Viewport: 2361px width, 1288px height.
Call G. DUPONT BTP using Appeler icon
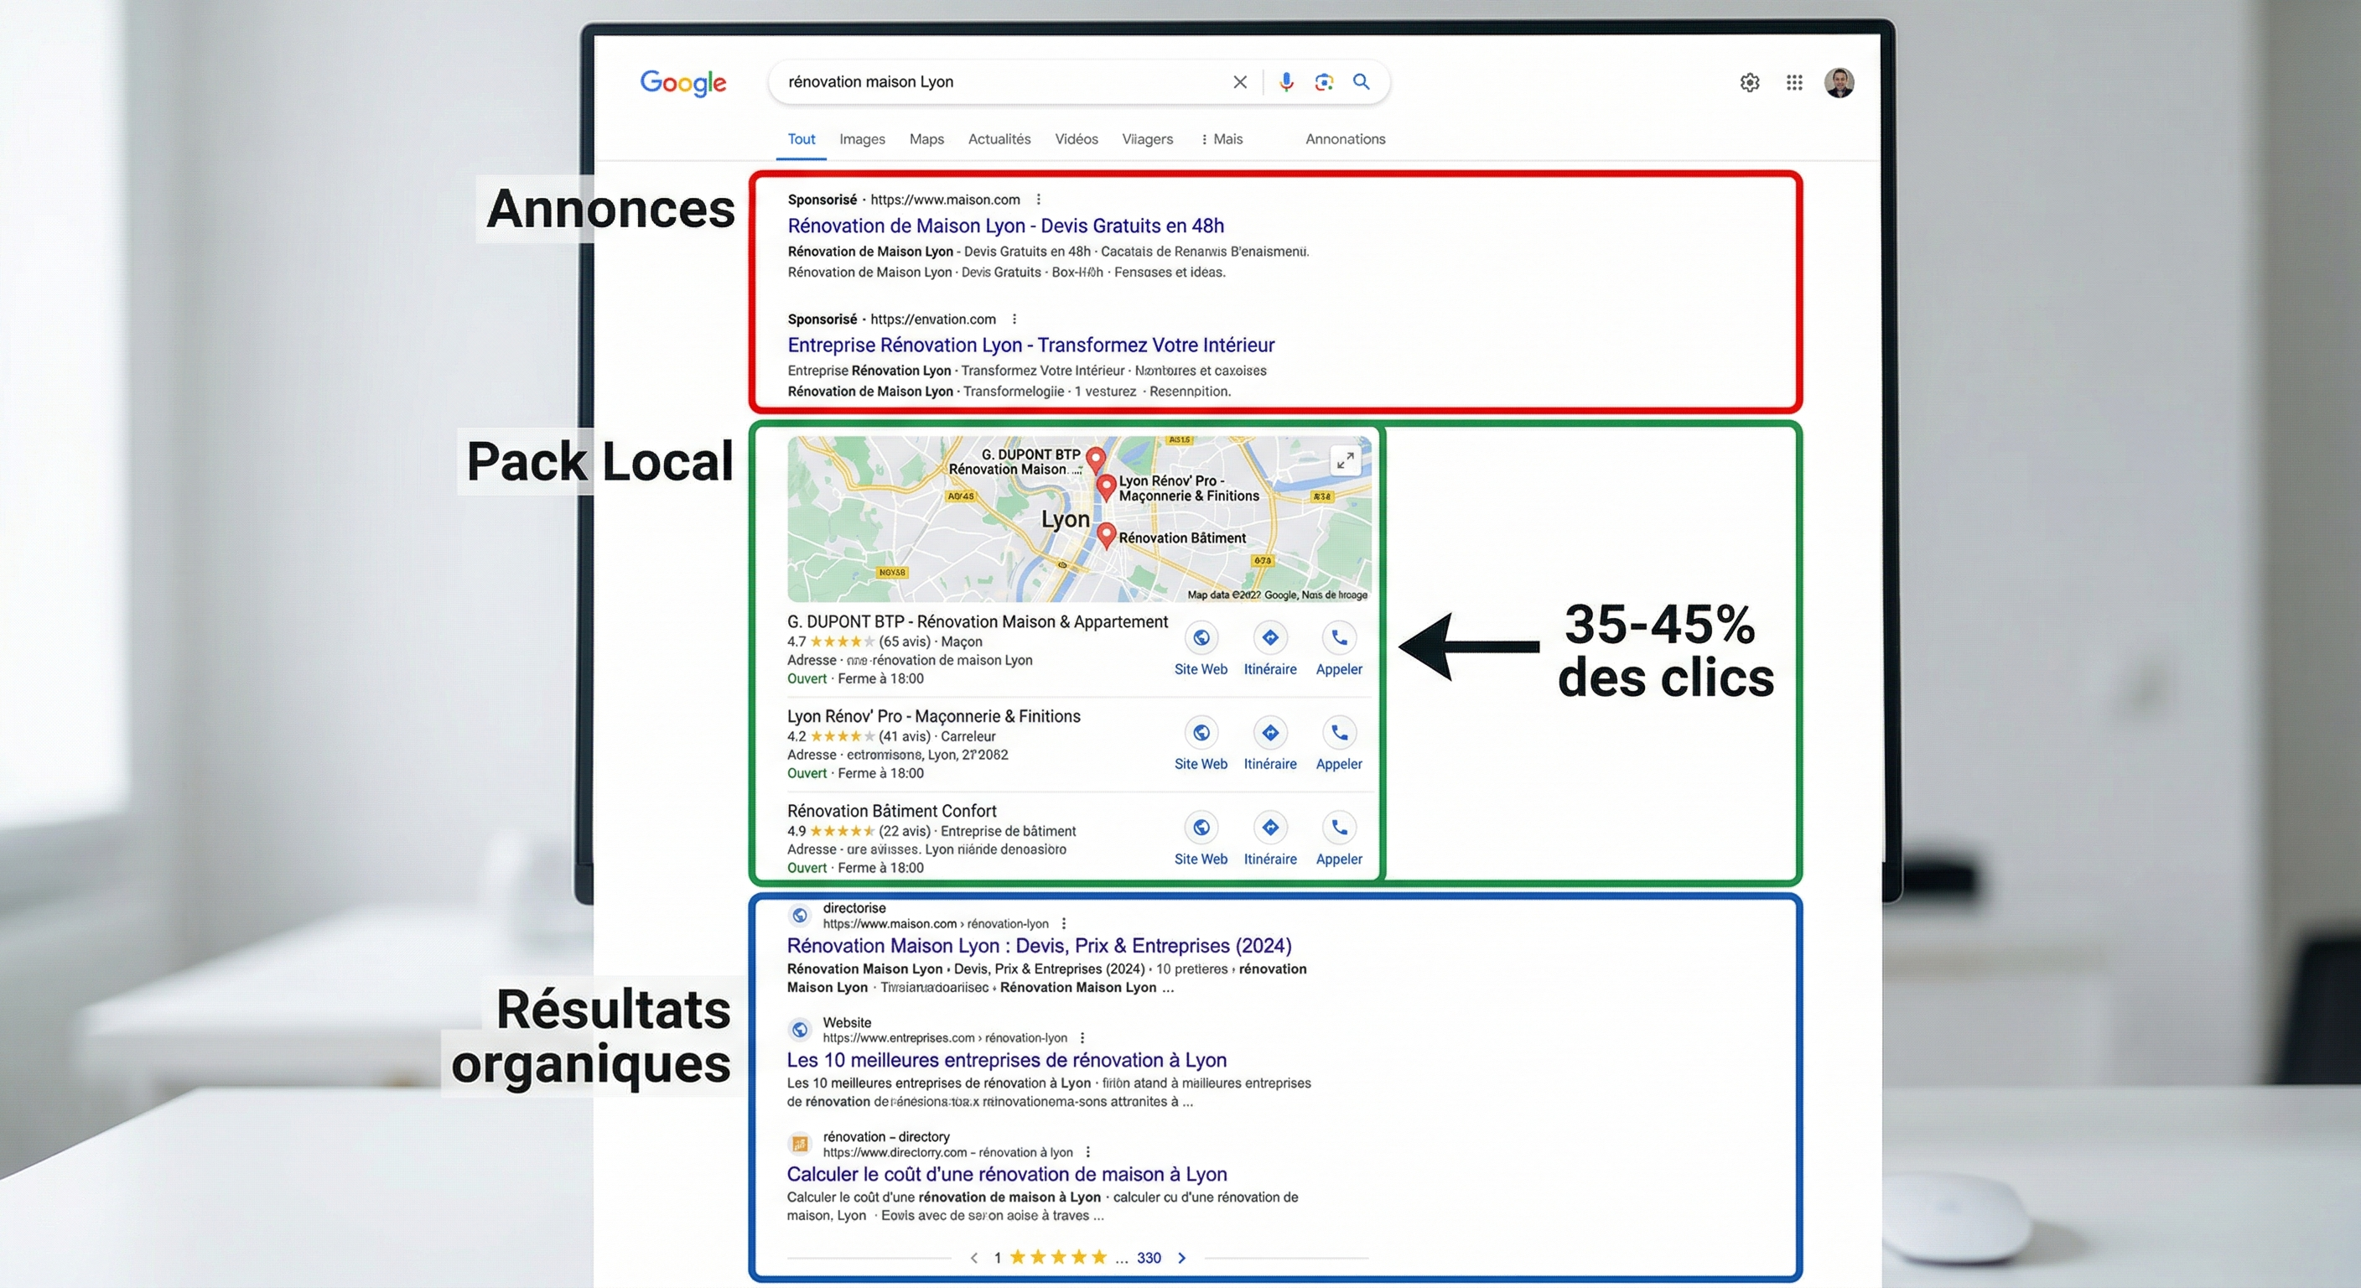(x=1339, y=638)
